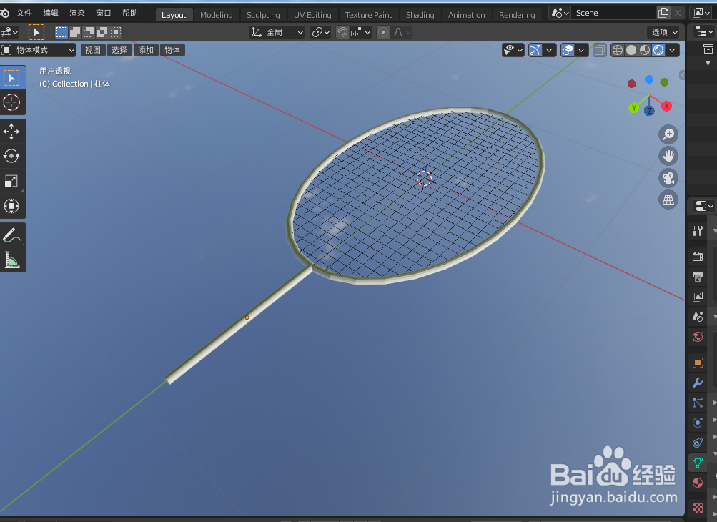Select the Annotate tool
717x522 pixels.
click(x=11, y=235)
